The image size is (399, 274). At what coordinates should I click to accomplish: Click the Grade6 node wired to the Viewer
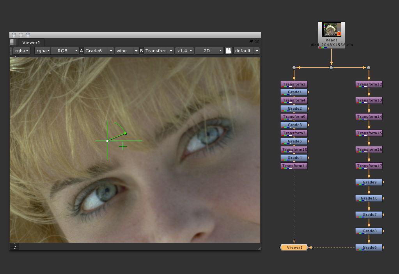(368, 247)
